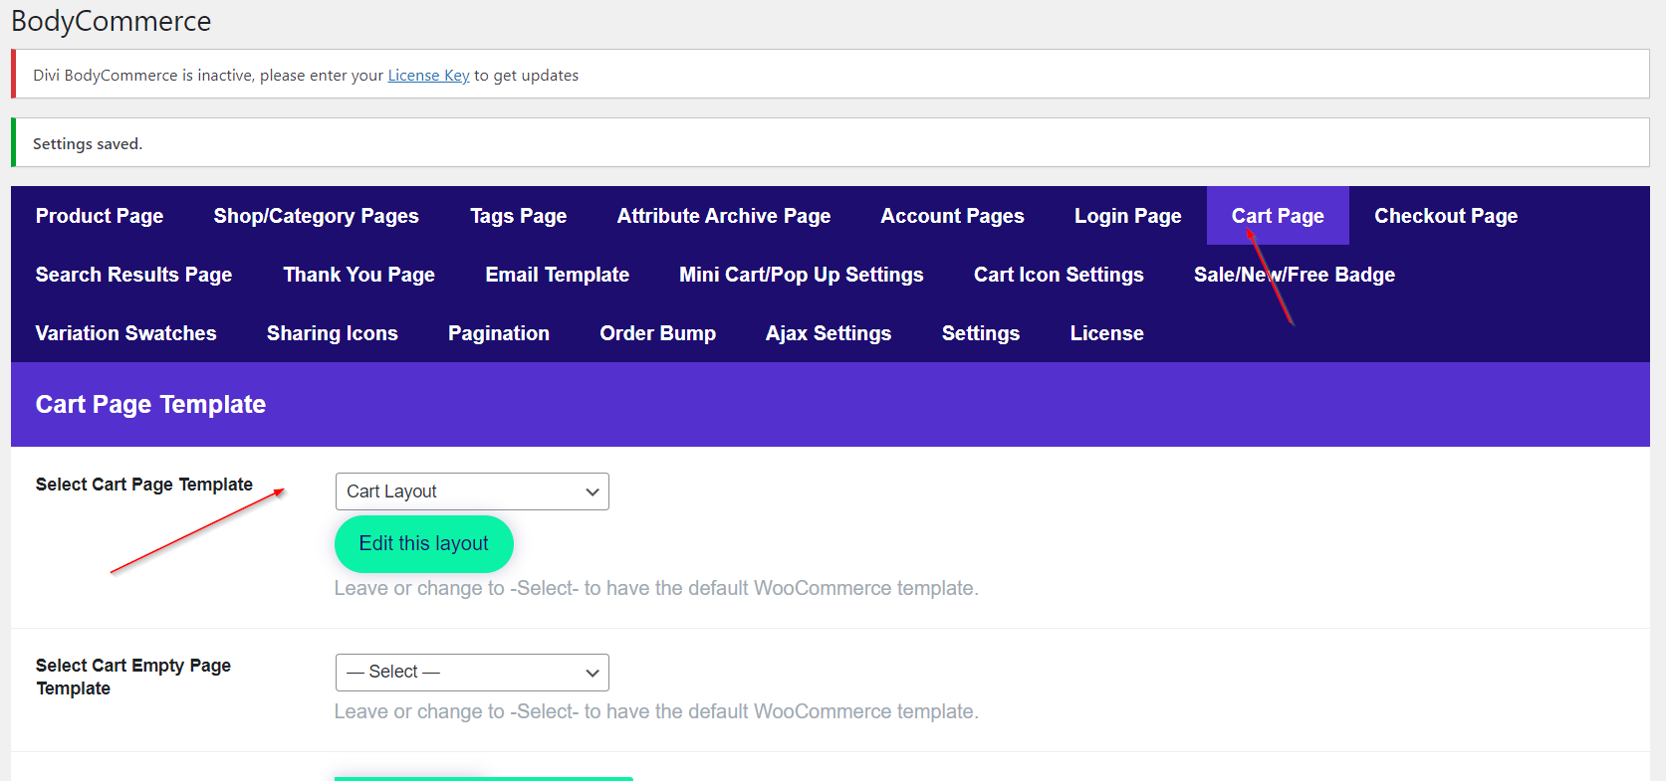Select the Account Pages tab

tap(952, 216)
